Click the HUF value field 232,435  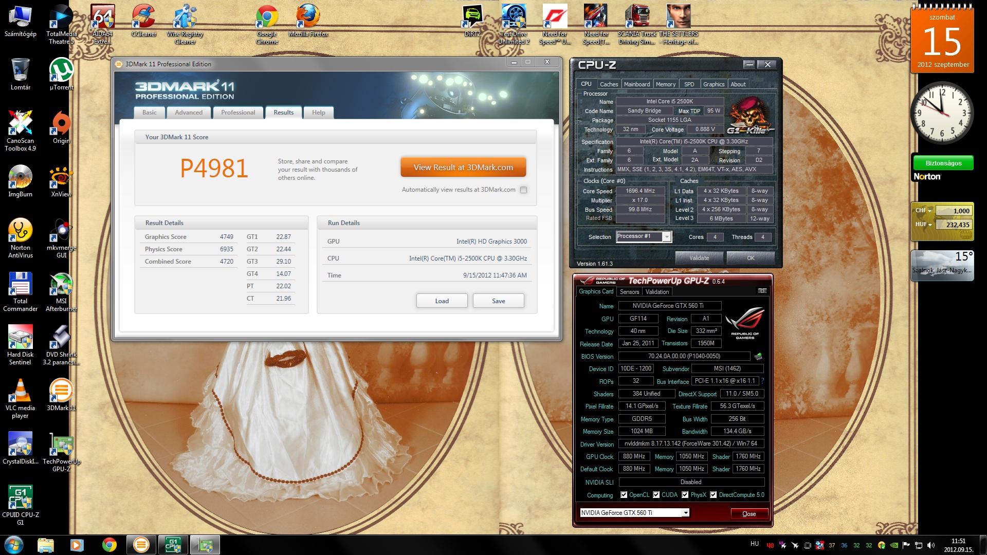click(953, 225)
